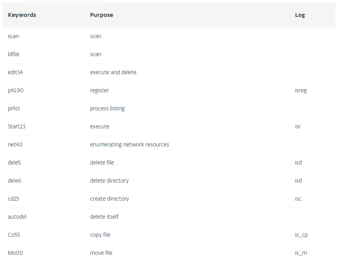The width and height of the screenshot is (339, 265).
Task: Click the dele5 keyword
Action: 15,163
